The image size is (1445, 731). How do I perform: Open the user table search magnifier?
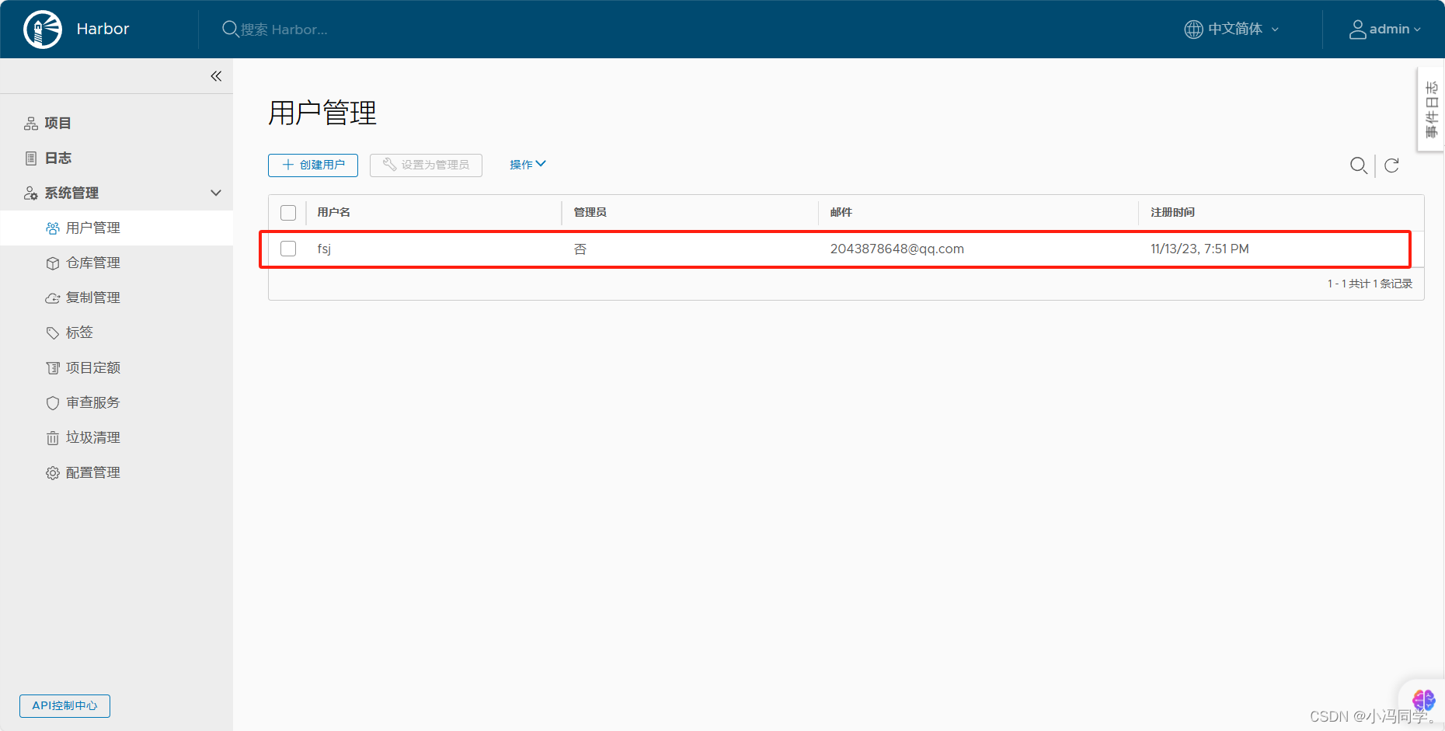click(1359, 165)
